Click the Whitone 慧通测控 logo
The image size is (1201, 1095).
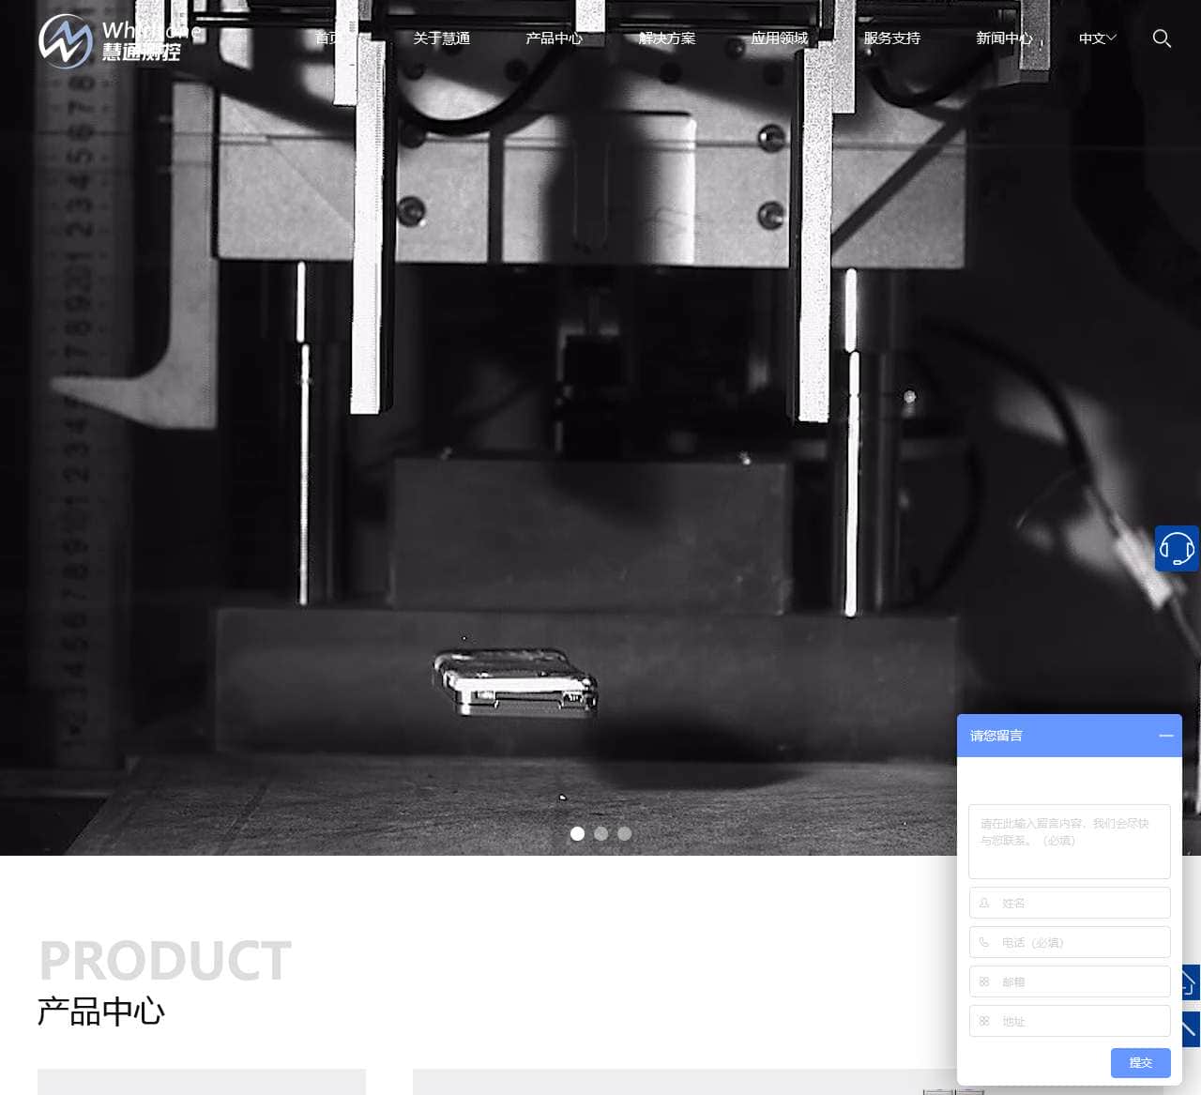(x=119, y=41)
